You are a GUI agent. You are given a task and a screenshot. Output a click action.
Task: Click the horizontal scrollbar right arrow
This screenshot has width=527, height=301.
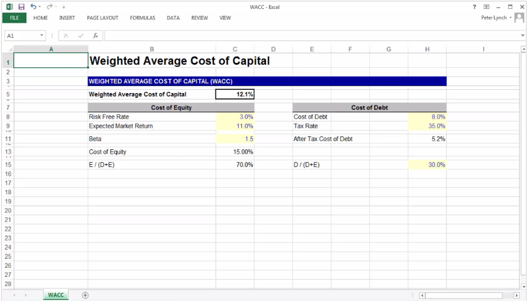[x=517, y=296]
